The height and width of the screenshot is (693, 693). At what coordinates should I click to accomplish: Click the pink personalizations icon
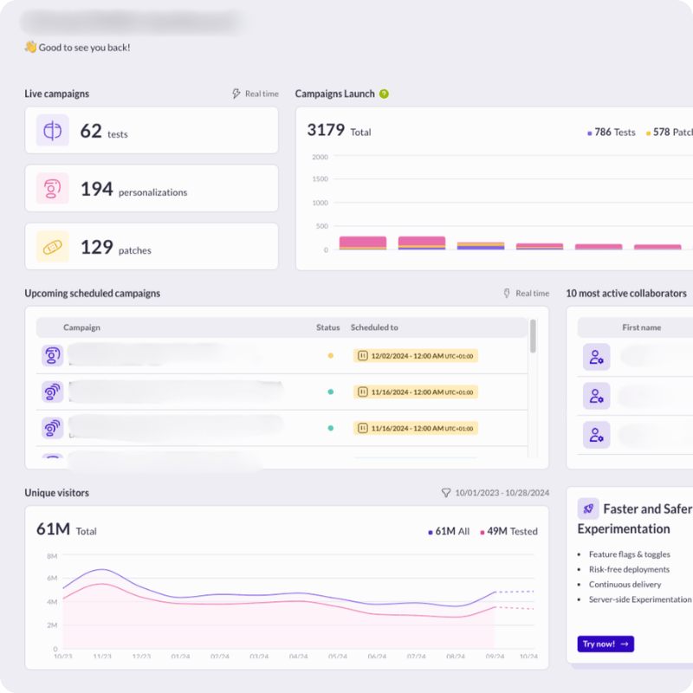(x=52, y=189)
